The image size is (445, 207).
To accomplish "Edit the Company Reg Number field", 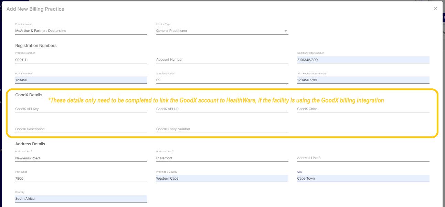I will click(363, 60).
